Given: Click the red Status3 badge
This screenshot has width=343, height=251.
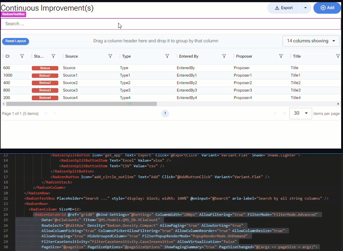Looking at the screenshot, I should click(45, 90).
